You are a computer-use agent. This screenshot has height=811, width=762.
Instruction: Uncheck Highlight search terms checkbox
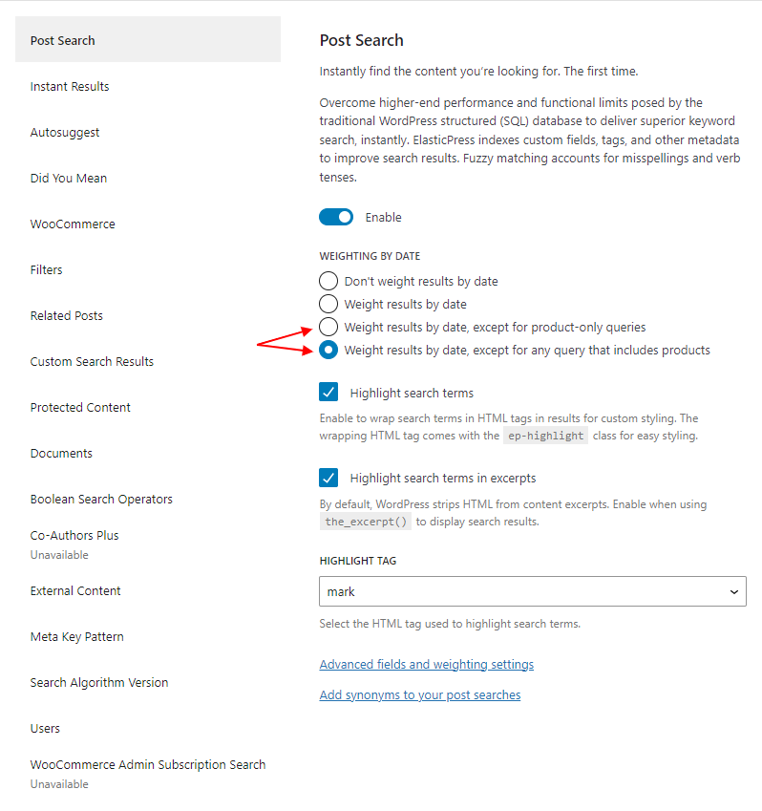pos(328,392)
